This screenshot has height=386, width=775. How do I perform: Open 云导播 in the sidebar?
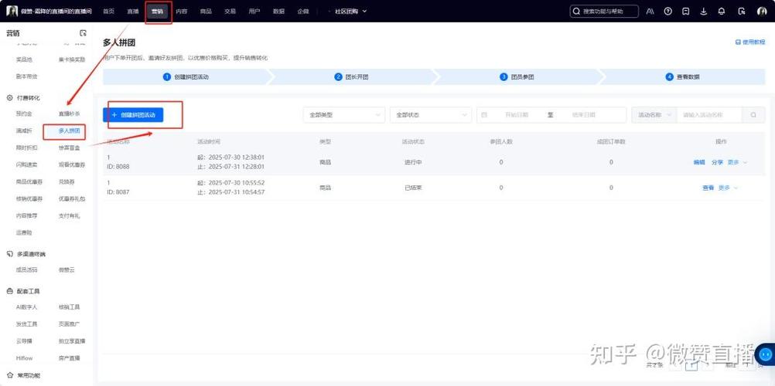tap(24, 341)
